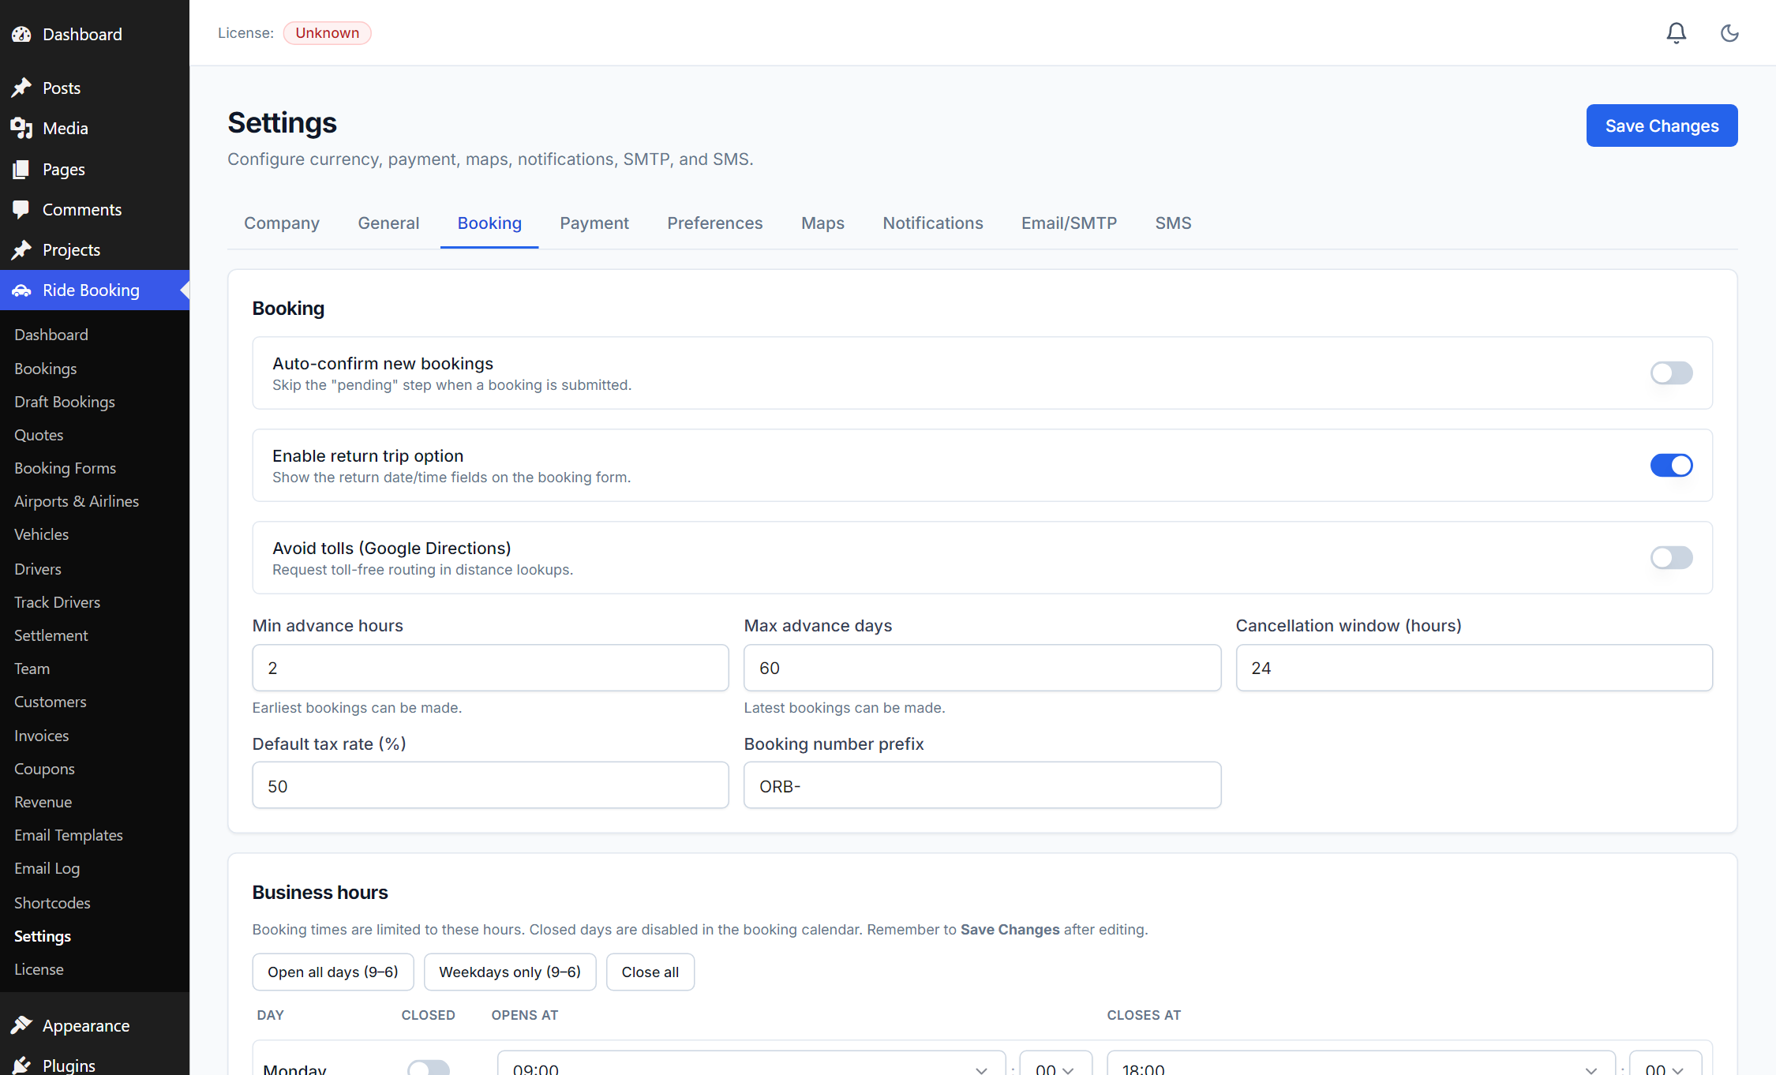Open Airports & Airlines submenu item
The width and height of the screenshot is (1776, 1075).
click(x=77, y=501)
